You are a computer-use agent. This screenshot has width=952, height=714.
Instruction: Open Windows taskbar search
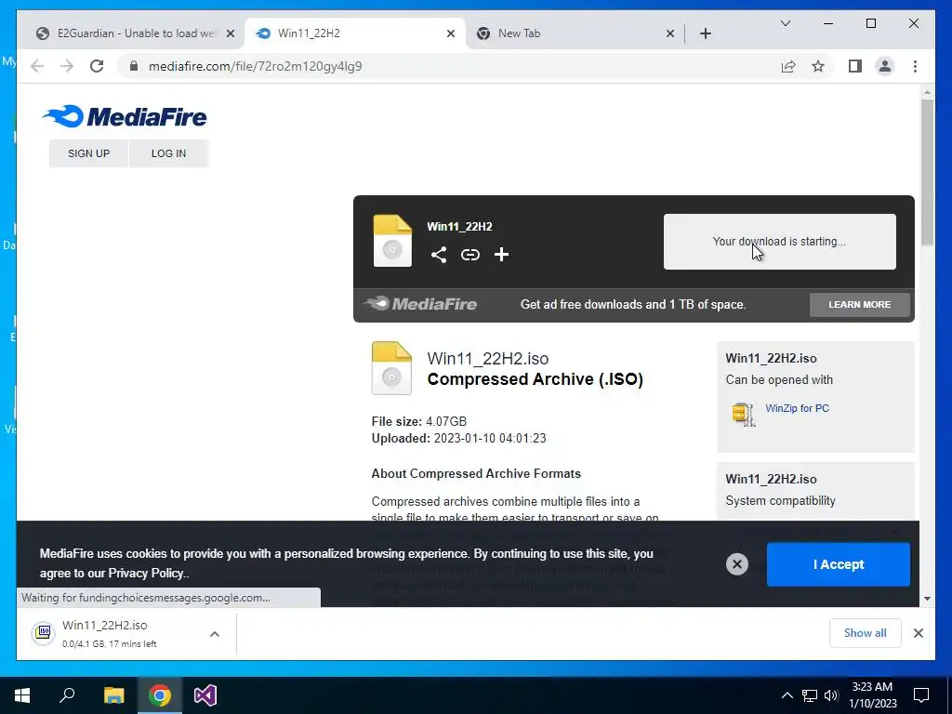(67, 695)
